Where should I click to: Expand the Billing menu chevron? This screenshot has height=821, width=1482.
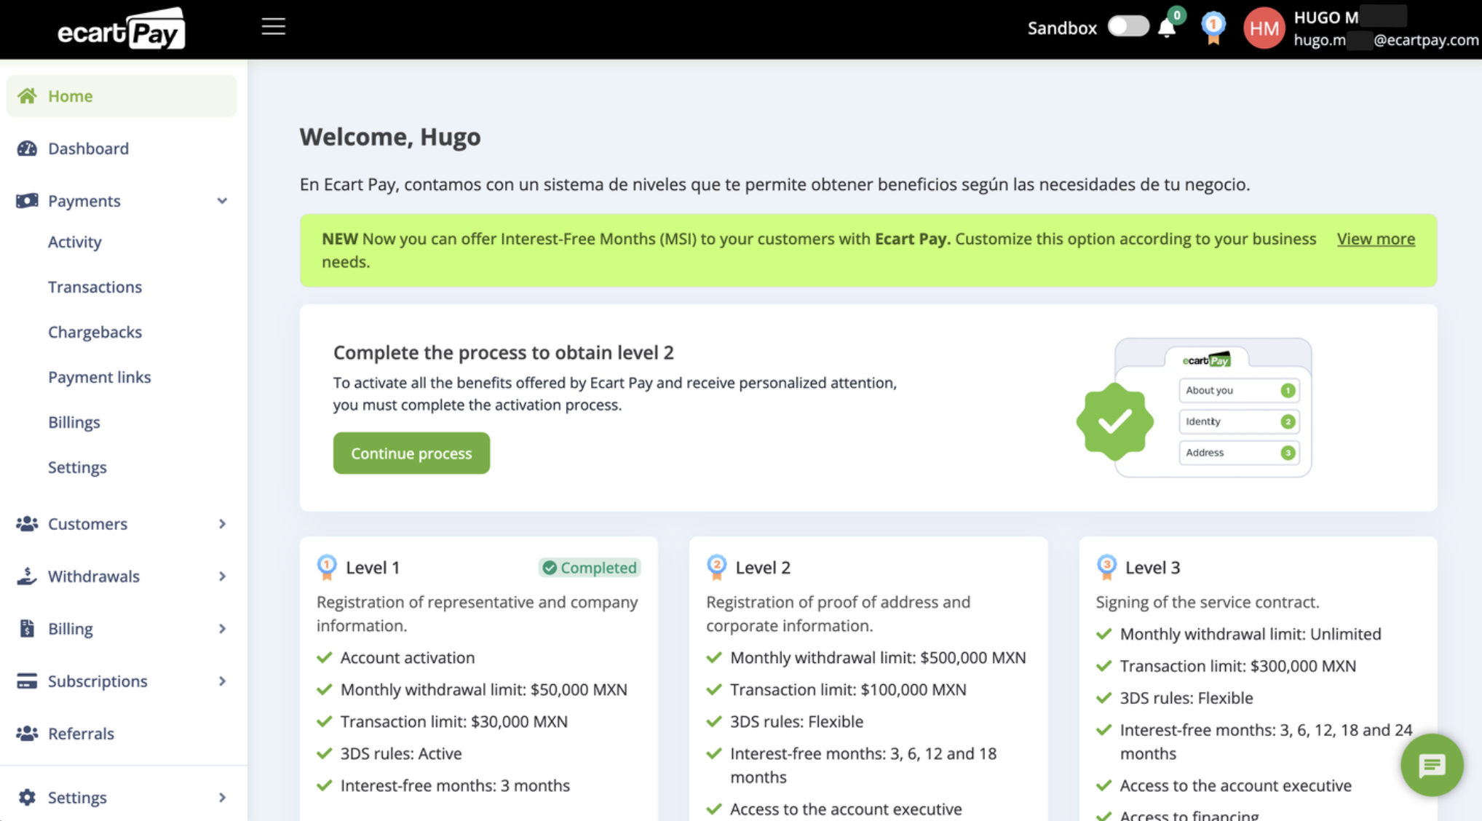(222, 629)
